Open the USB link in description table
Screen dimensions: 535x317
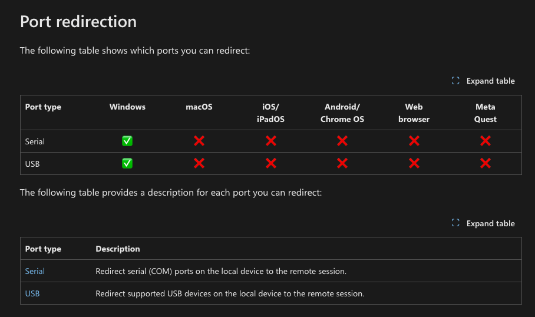pos(32,294)
